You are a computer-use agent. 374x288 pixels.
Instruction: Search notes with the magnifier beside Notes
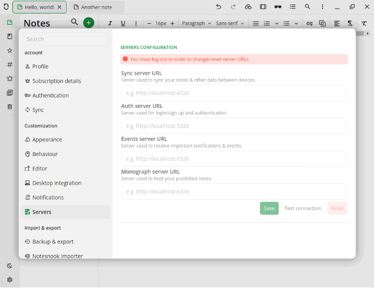(74, 22)
